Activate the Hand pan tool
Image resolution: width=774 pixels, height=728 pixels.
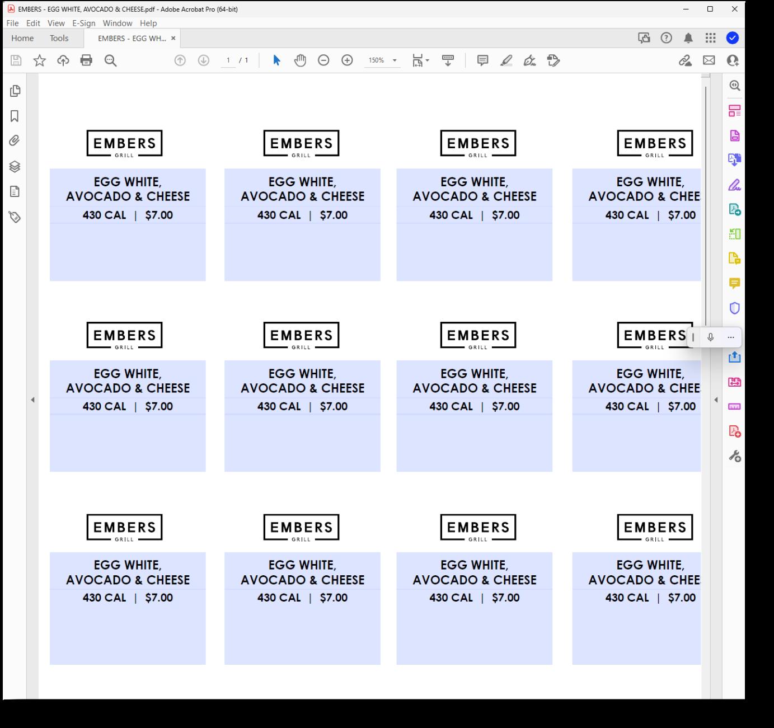click(301, 60)
